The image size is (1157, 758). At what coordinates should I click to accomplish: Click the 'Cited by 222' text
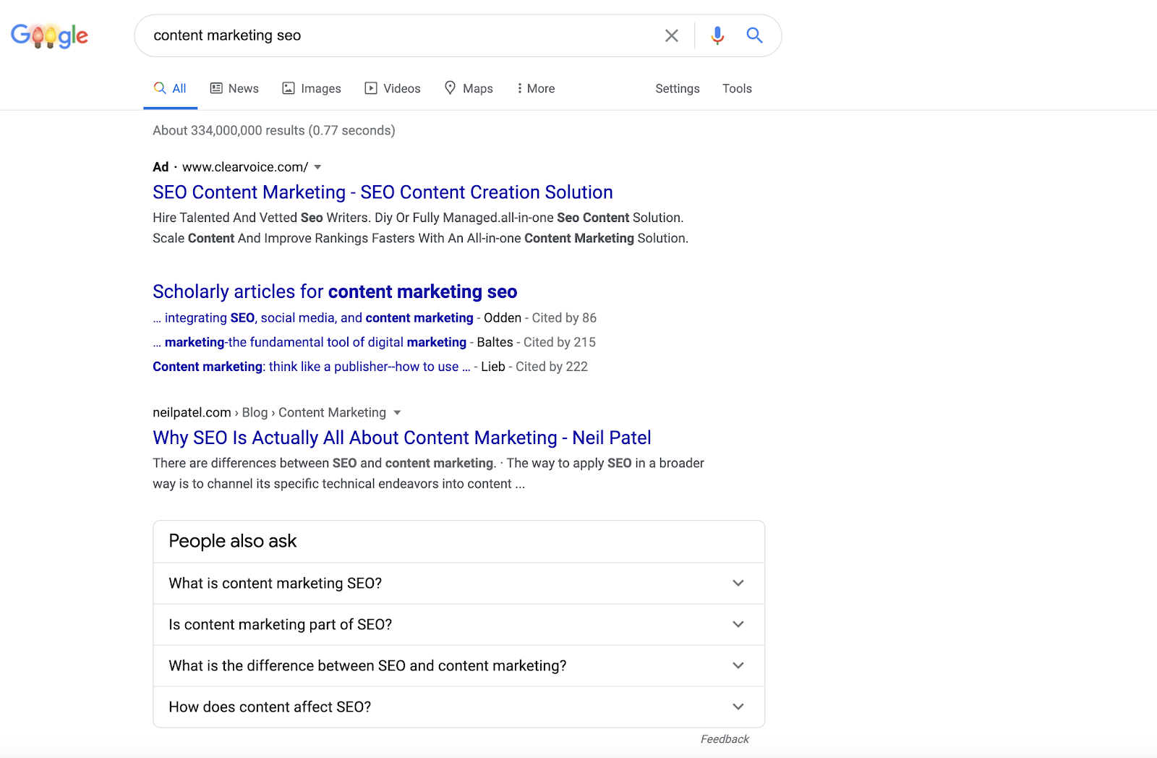(x=552, y=367)
